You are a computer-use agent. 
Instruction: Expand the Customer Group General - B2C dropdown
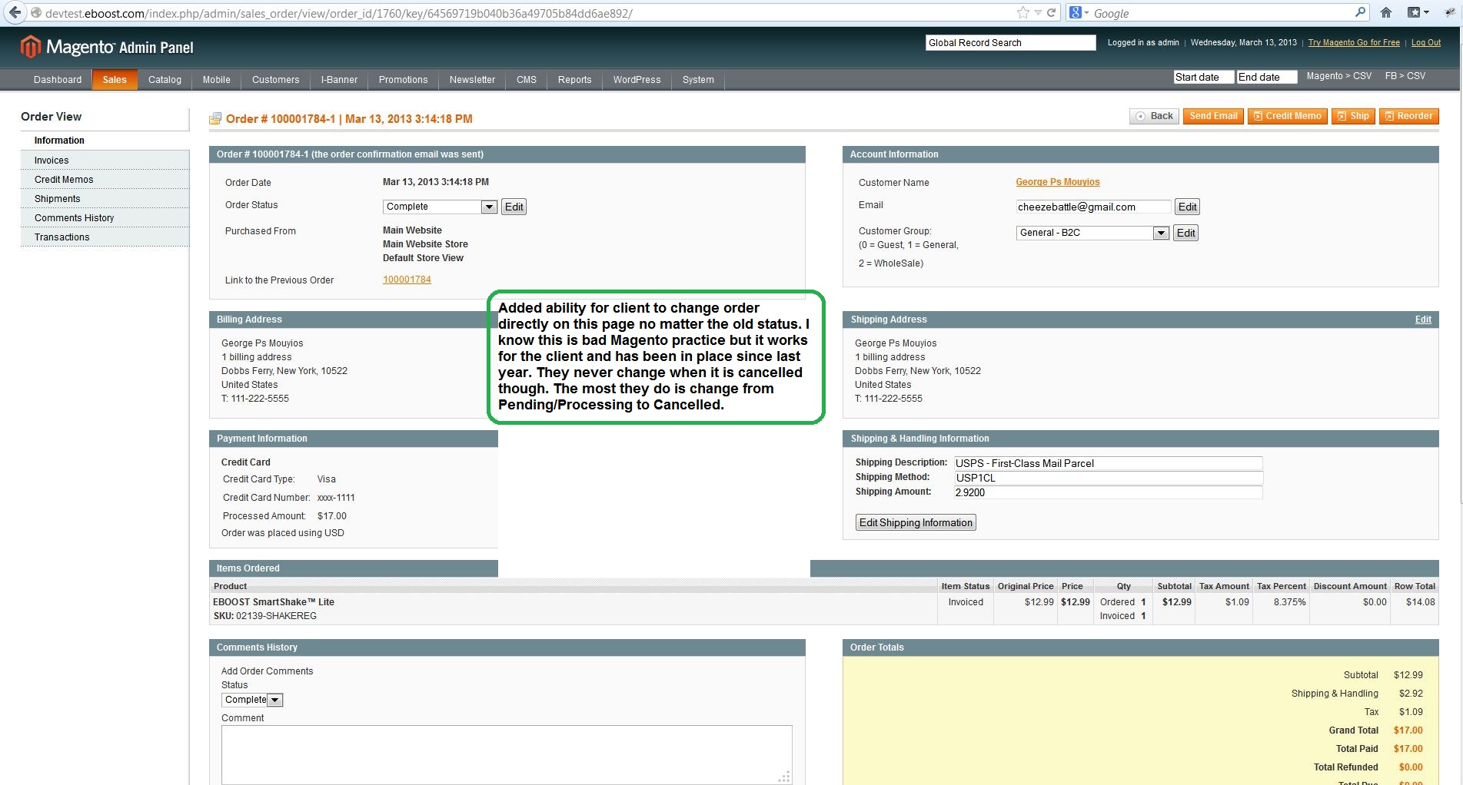pos(1092,233)
